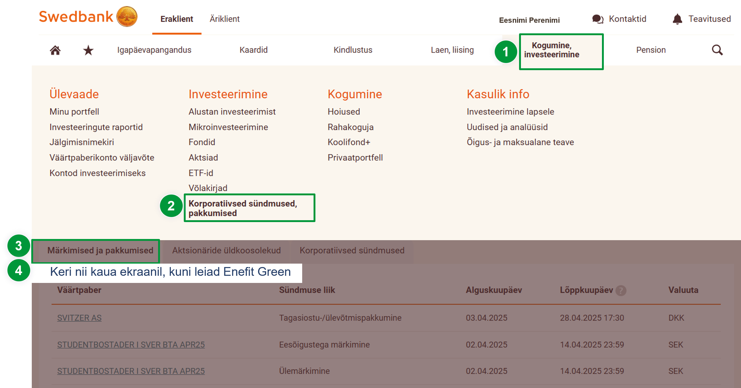Open the Igapäevapangandus menu
Viewport: 741px width, 388px height.
(x=154, y=50)
